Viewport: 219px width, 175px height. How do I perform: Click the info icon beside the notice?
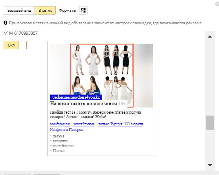(x=6, y=23)
